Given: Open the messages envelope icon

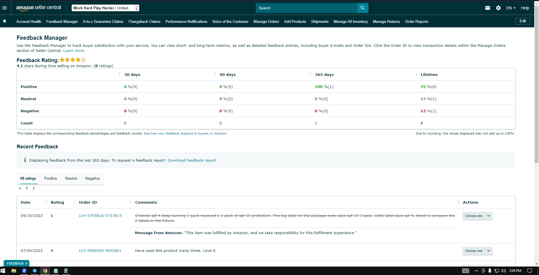Looking at the screenshot, I should [488, 8].
